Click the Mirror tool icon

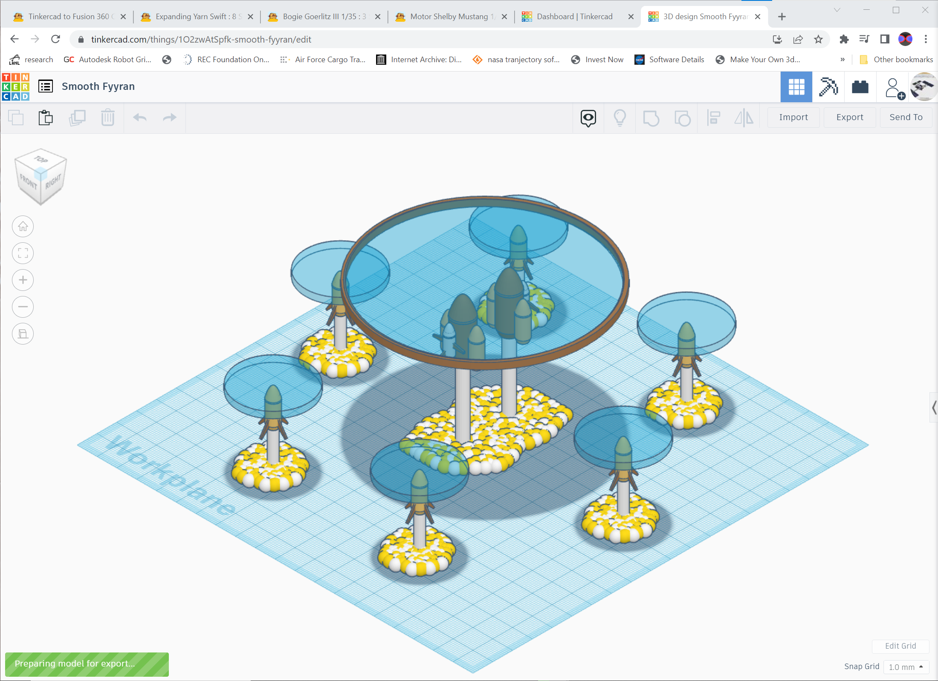tap(744, 118)
